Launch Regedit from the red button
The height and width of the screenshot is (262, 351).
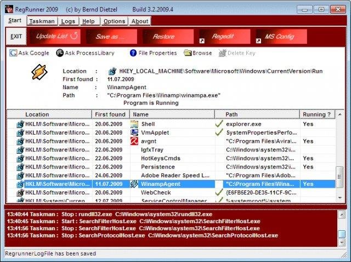click(224, 37)
